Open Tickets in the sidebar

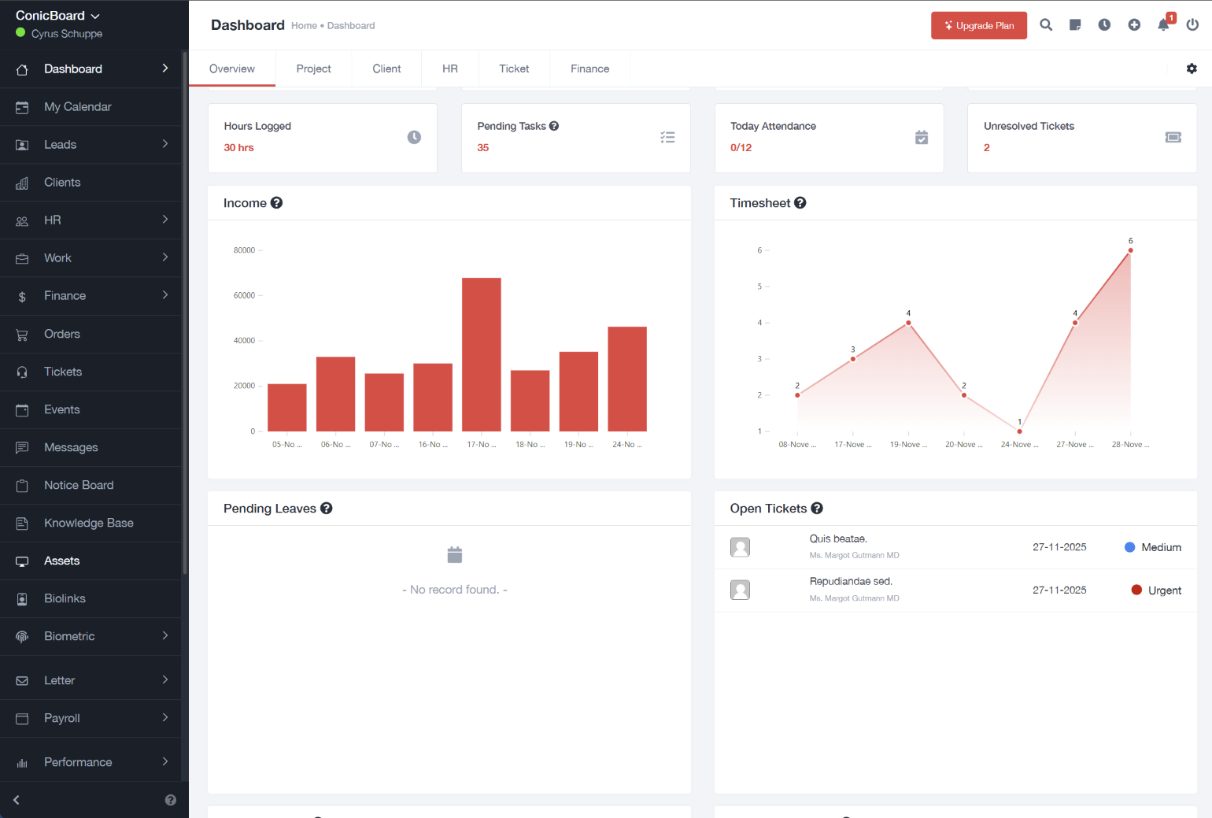point(91,372)
